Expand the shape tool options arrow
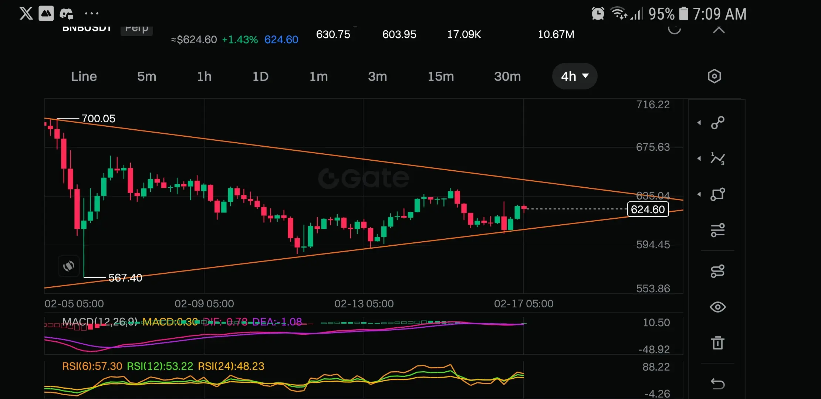This screenshot has height=399, width=821. [x=699, y=194]
